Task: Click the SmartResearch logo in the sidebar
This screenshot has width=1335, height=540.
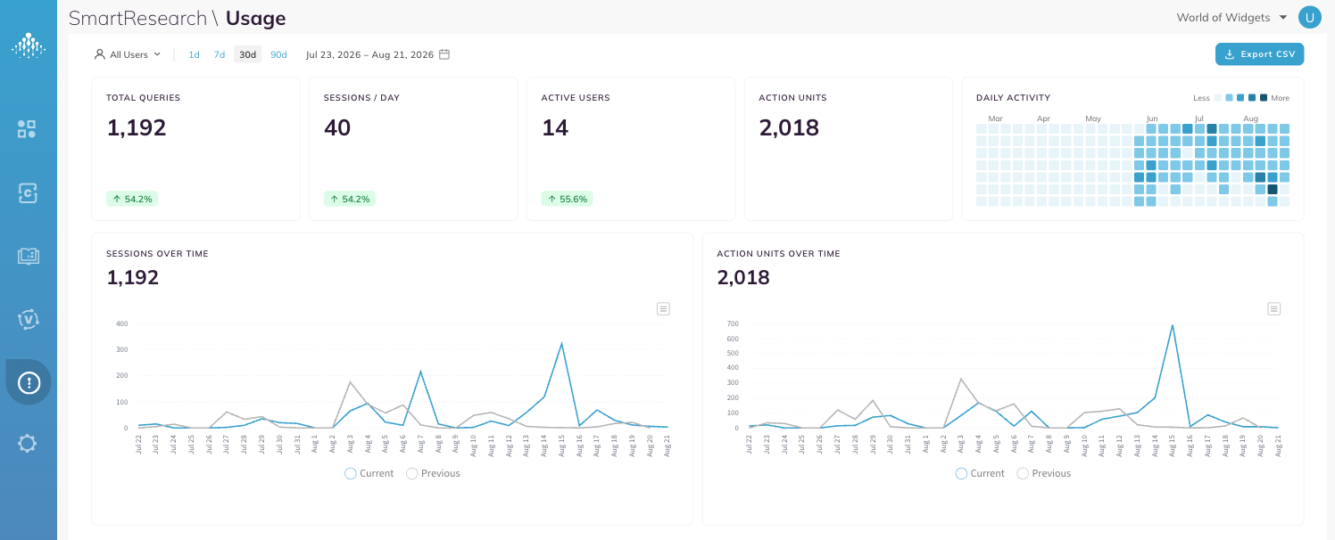Action: [28, 45]
